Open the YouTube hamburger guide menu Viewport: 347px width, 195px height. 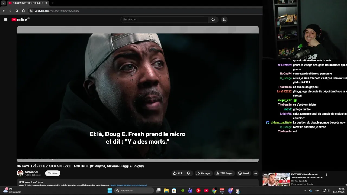[x=6, y=19]
